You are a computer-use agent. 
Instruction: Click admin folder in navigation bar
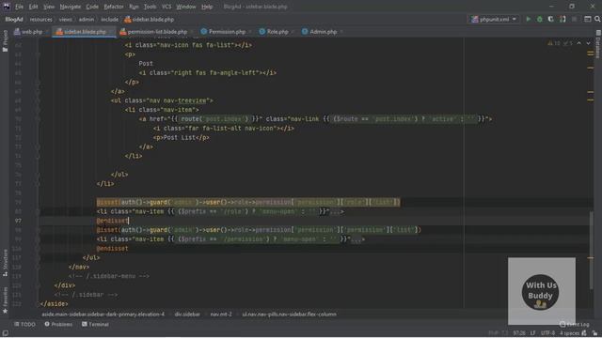coord(86,19)
